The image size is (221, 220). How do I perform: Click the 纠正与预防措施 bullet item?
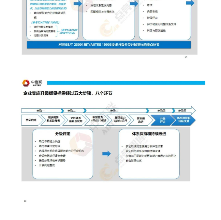click(x=154, y=30)
